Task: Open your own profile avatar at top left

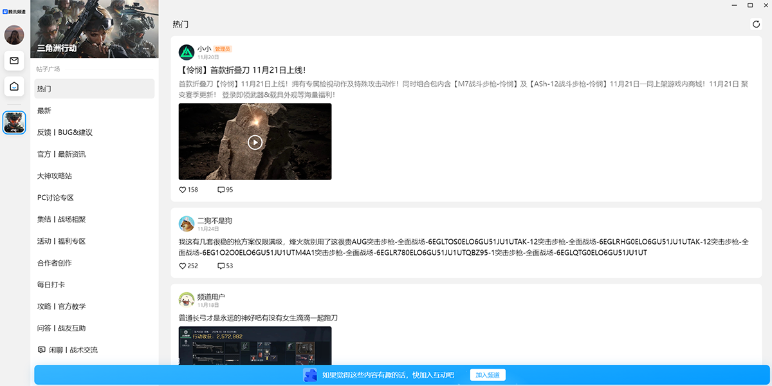Action: pos(14,35)
